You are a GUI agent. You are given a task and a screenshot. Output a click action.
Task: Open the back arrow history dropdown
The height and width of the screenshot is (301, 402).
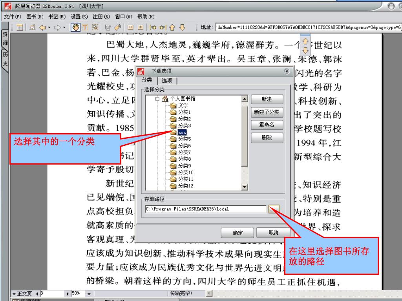(49, 27)
